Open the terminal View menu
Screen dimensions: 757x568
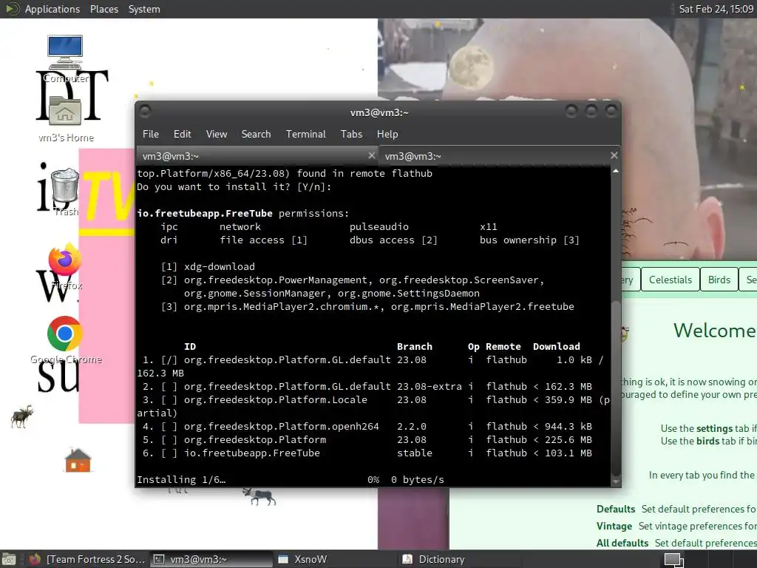click(x=217, y=135)
